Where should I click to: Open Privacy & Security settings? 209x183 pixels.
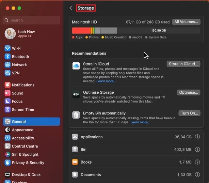pyautogui.click(x=31, y=163)
